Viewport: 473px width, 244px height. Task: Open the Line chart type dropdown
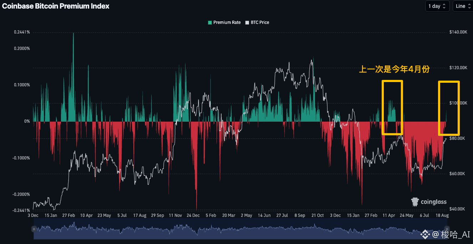(462, 6)
